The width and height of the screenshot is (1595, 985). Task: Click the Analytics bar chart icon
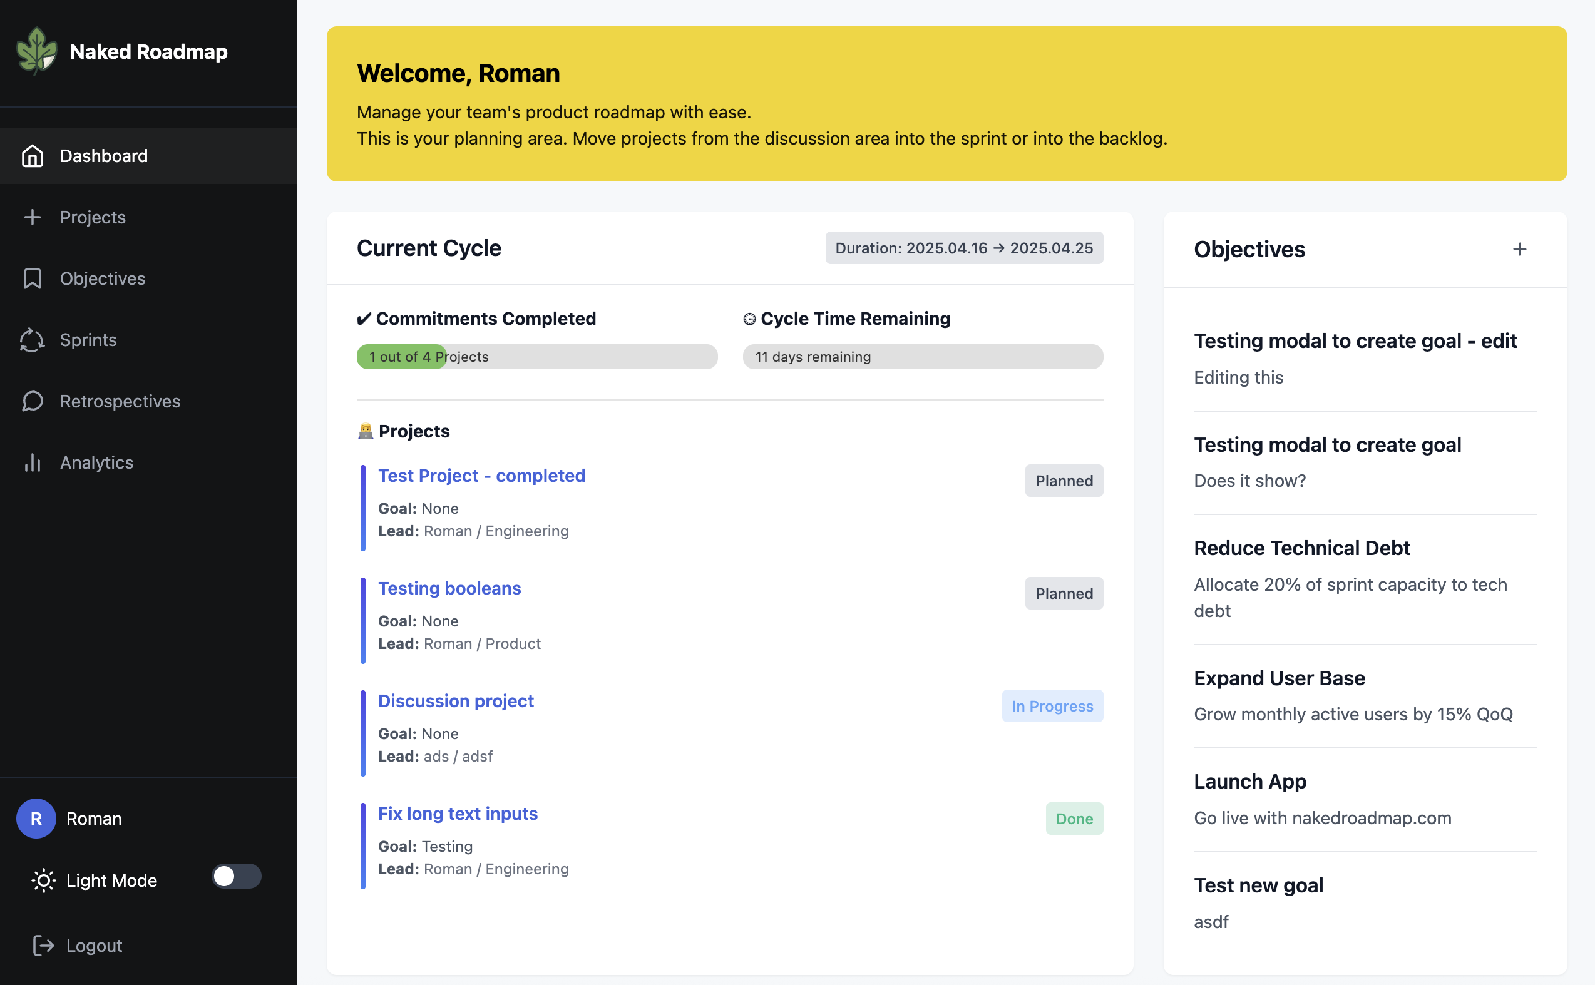coord(33,462)
